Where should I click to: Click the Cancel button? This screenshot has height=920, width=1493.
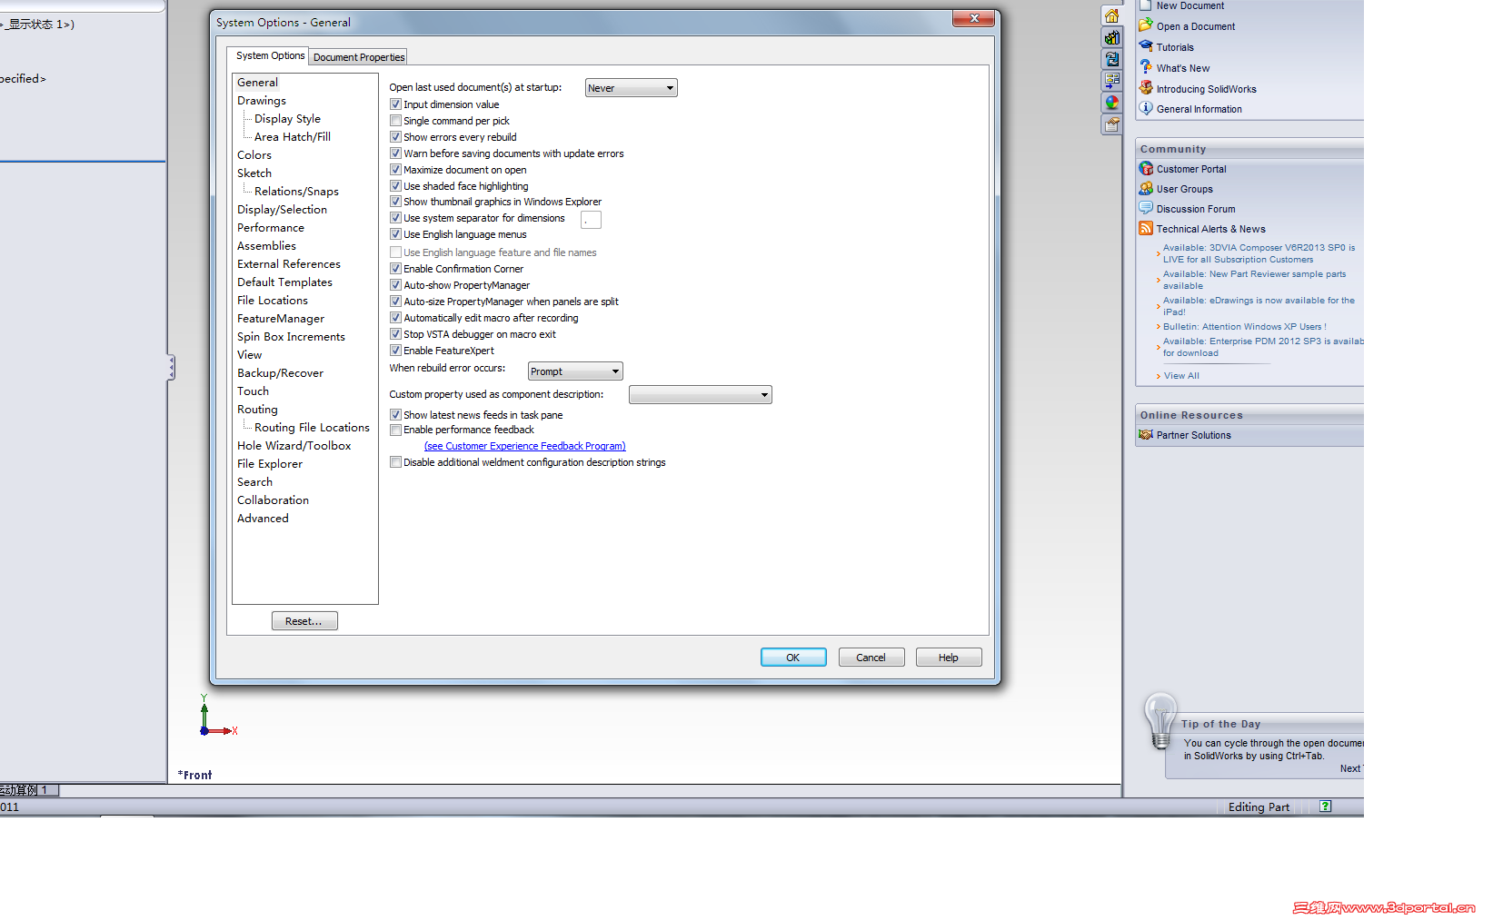(871, 658)
